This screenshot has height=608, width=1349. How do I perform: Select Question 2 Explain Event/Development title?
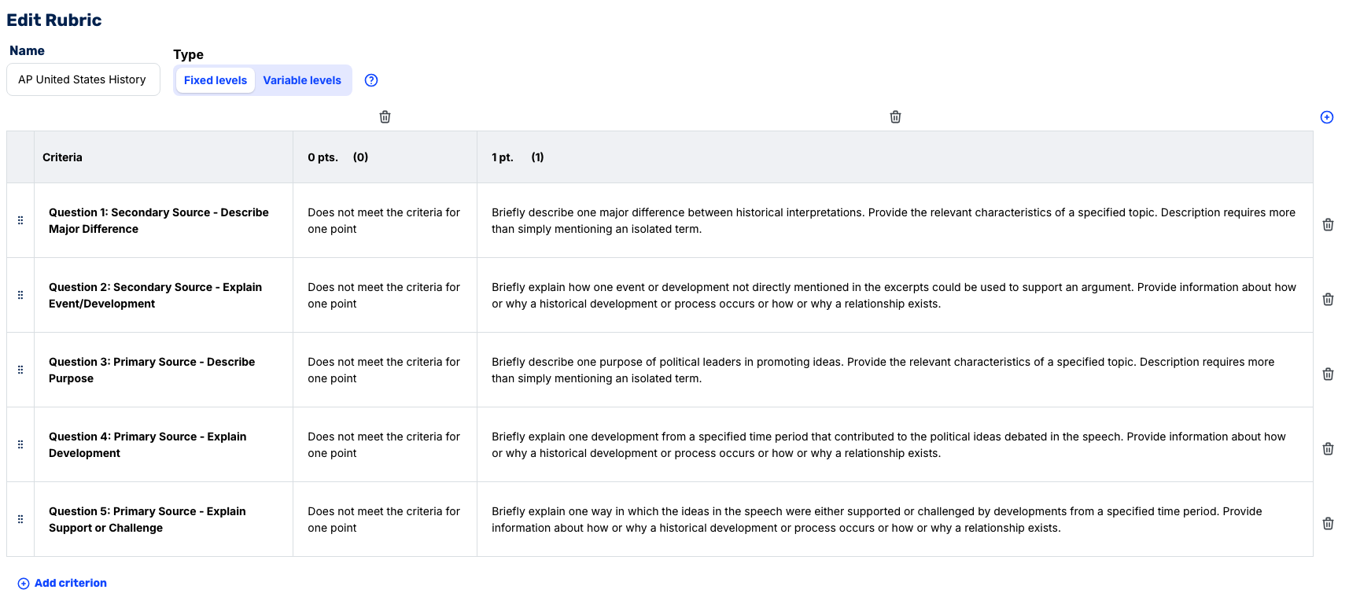point(156,296)
